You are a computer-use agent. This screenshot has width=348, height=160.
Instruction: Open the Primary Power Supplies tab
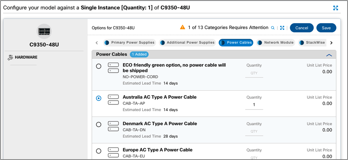pyautogui.click(x=130, y=43)
